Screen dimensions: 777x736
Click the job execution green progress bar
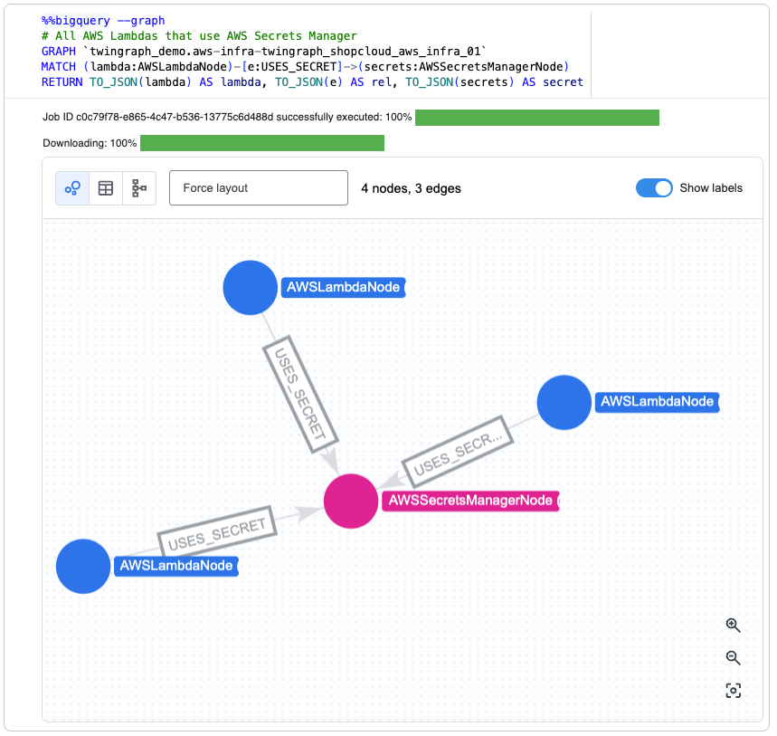tap(536, 118)
